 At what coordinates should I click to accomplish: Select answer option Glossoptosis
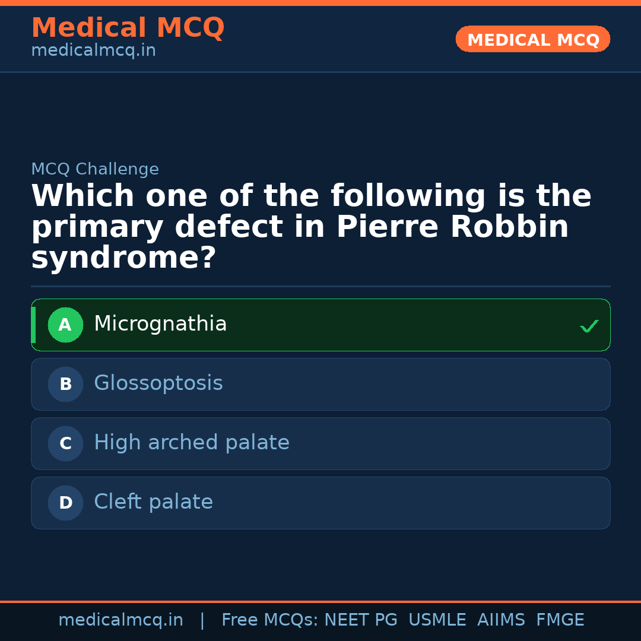[x=320, y=384]
